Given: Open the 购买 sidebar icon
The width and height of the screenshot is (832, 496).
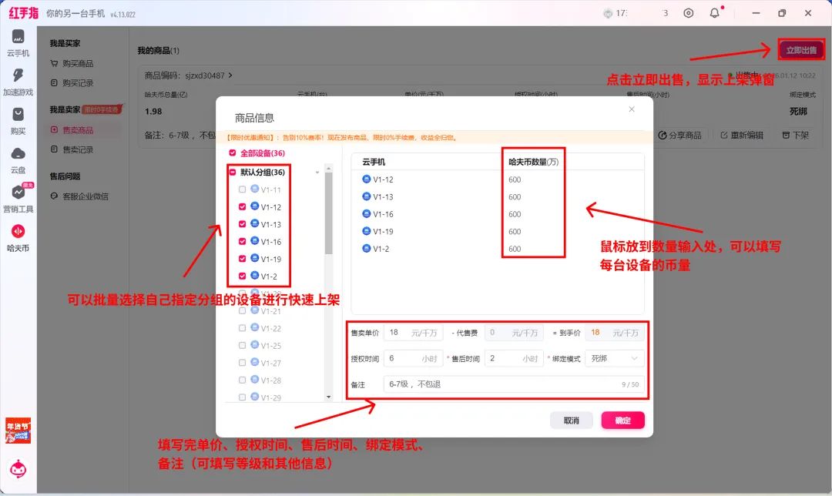Looking at the screenshot, I should click(x=18, y=121).
